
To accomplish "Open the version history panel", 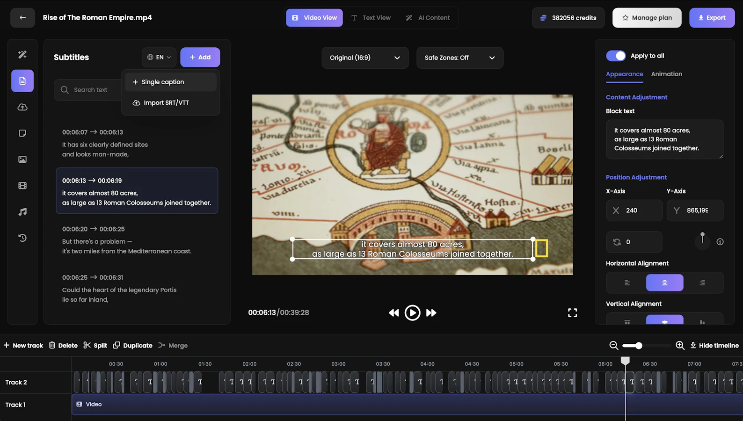I will pos(22,238).
